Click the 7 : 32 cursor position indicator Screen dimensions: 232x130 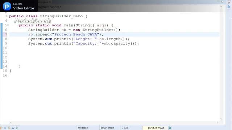coord(125,128)
